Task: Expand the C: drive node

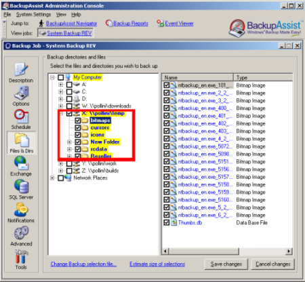Action: tap(60, 92)
